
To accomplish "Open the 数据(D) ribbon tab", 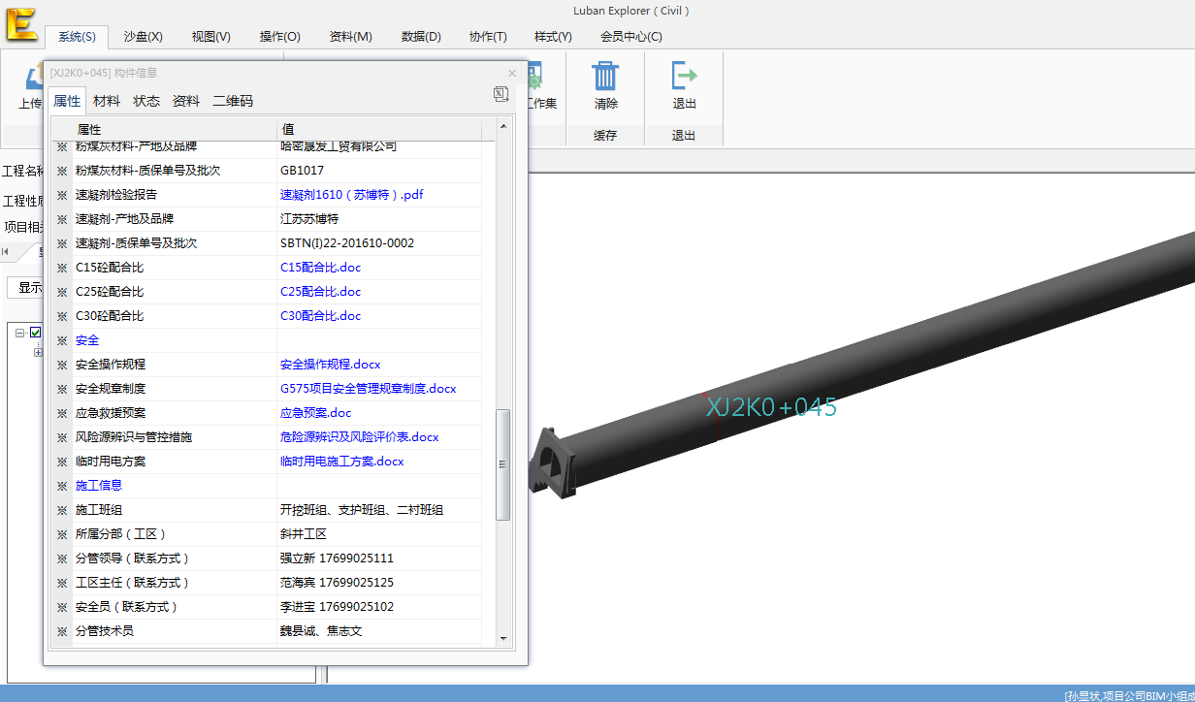I will pyautogui.click(x=421, y=37).
